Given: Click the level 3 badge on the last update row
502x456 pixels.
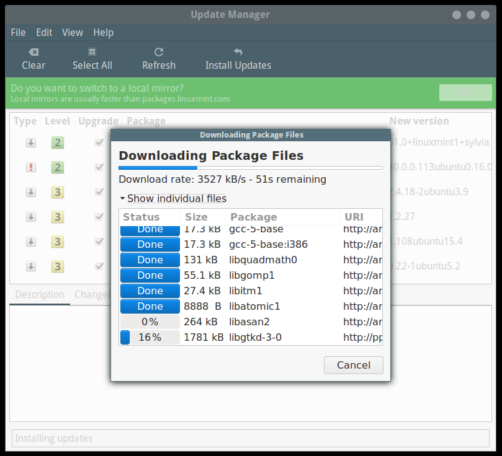Looking at the screenshot, I should 57,266.
